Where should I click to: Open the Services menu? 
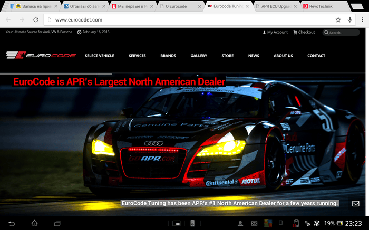pyautogui.click(x=137, y=56)
